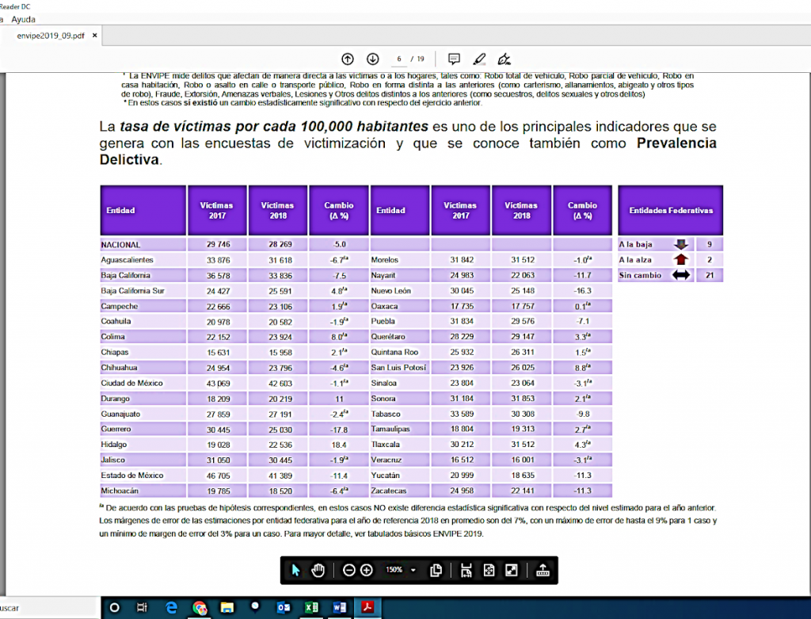Open the Ayuda menu
The height and width of the screenshot is (619, 811).
(x=24, y=19)
